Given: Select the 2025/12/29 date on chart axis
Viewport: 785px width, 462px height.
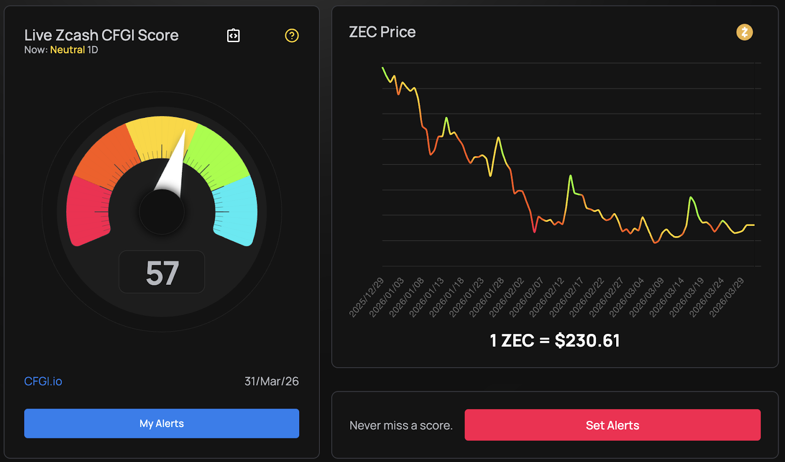Looking at the screenshot, I should click(x=366, y=297).
